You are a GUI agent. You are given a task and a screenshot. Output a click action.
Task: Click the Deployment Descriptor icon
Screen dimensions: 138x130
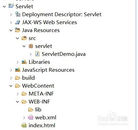[x=18, y=14]
